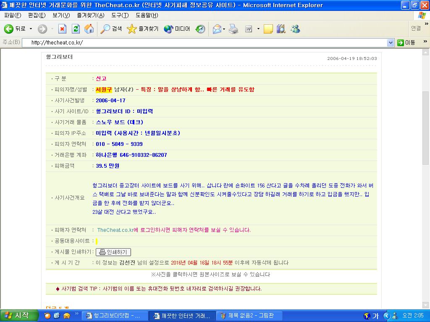Image resolution: width=430 pixels, height=322 pixels.
Task: Switch to the 헝그리보더닷컴 taskbar window
Action: pos(115,316)
